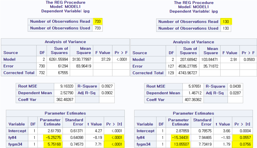The height and width of the screenshot is (148, 257).
Task: Click Root MSE value 9.16320
Action: (67, 86)
